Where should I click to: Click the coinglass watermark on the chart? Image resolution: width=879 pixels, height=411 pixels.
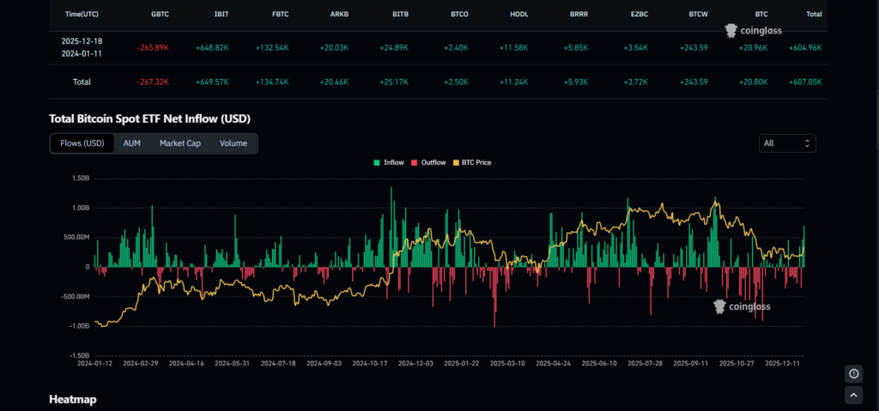(743, 305)
